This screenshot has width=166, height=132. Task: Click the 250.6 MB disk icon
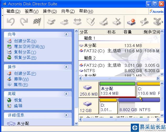(x=87, y=88)
